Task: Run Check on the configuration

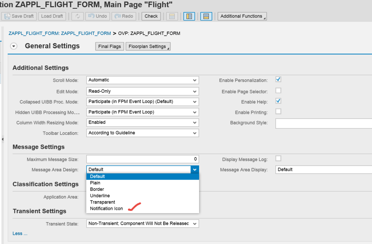Action: (151, 16)
